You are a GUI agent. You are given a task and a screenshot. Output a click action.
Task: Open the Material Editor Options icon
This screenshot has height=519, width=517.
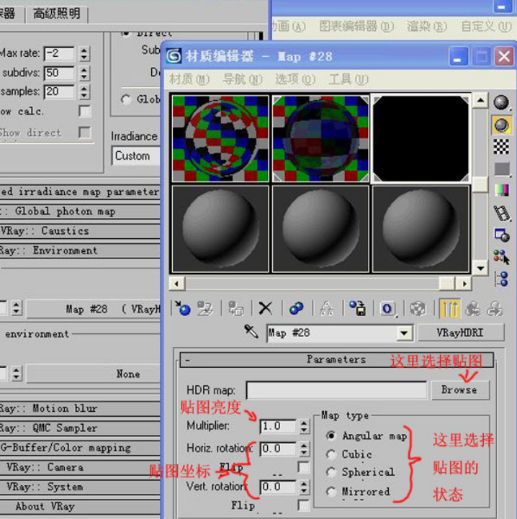pyautogui.click(x=502, y=235)
